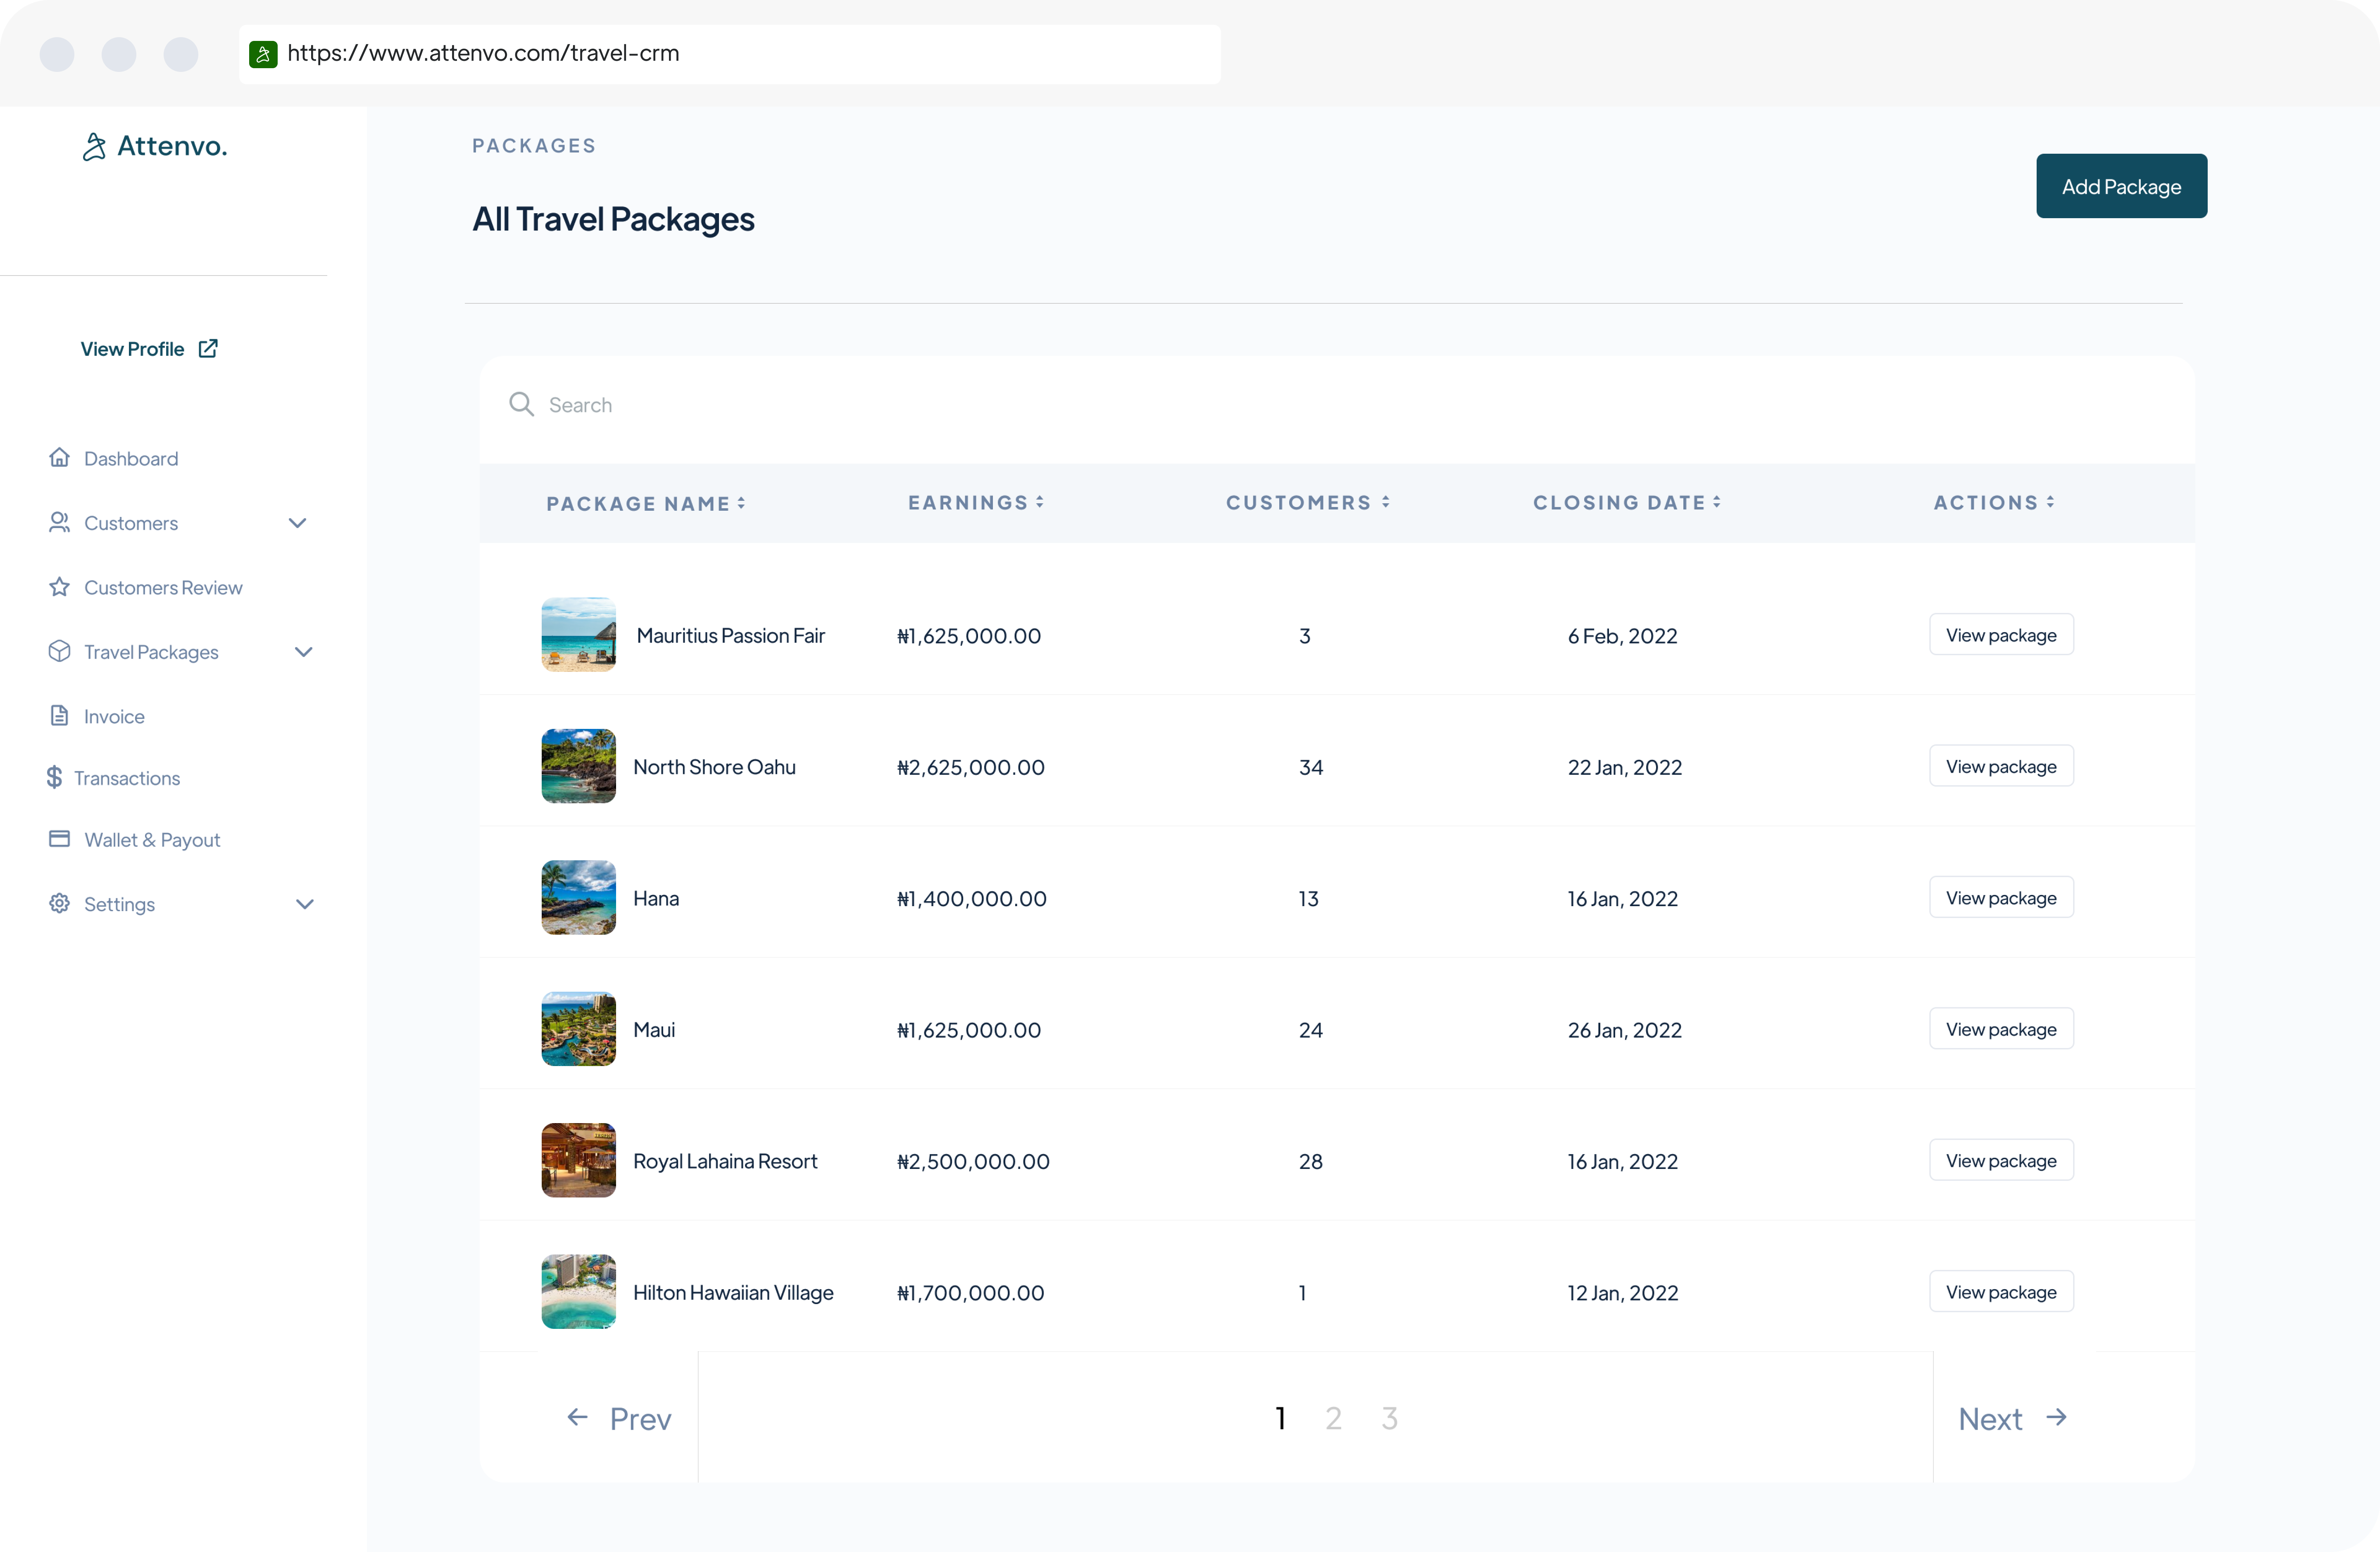This screenshot has width=2380, height=1552.
Task: Open Transactions in the sidebar
Action: [x=127, y=778]
